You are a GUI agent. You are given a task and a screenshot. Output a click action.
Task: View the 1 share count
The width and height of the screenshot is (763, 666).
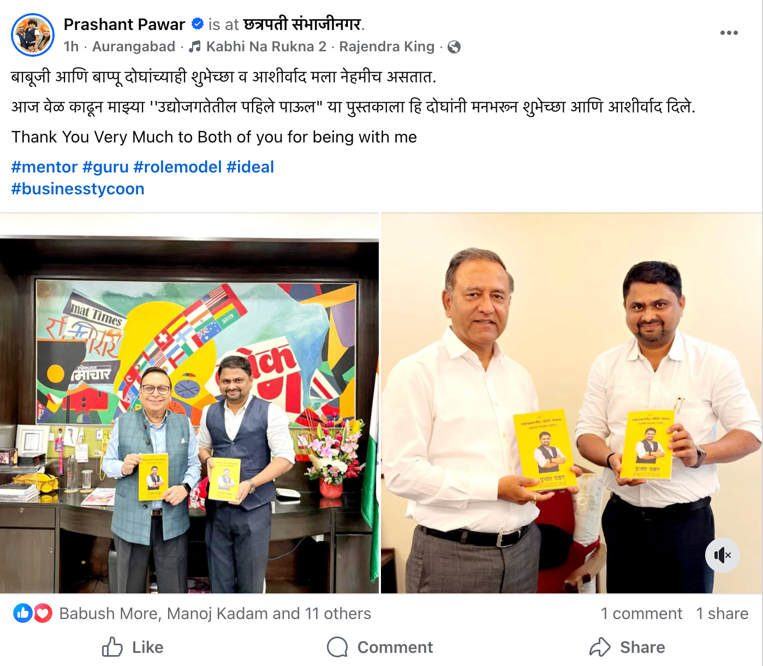722,614
